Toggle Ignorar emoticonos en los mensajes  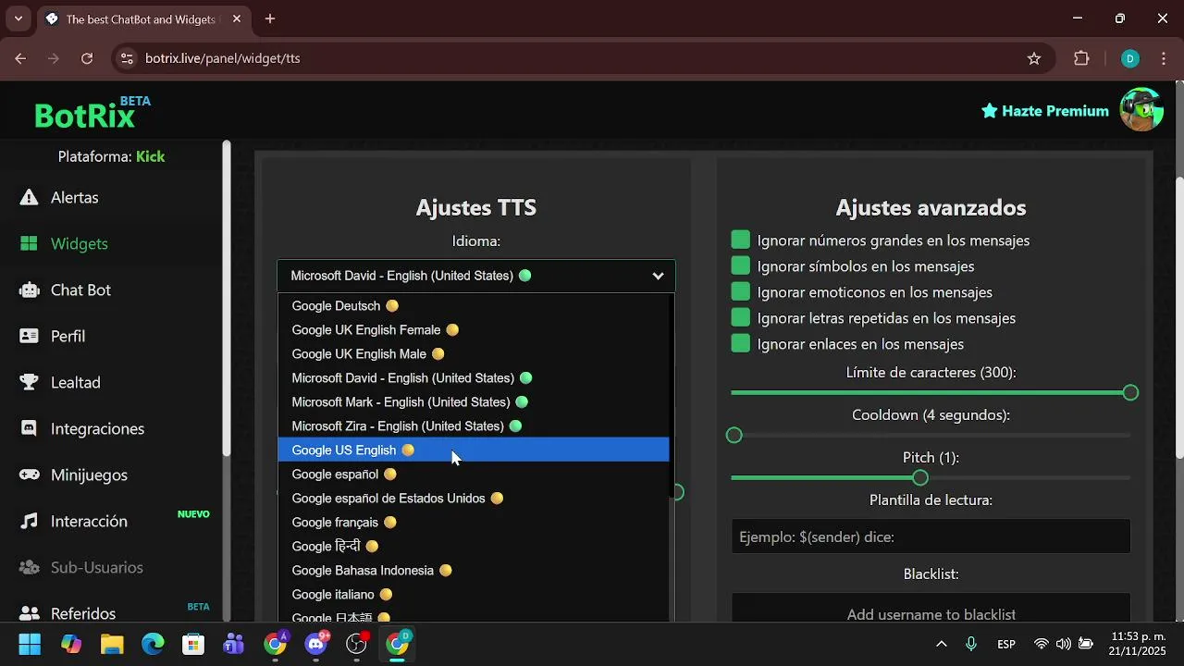pos(740,292)
